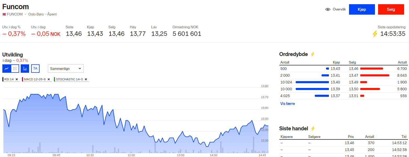Click the Tid column header
Screen dimensions: 409x157
pos(404,137)
